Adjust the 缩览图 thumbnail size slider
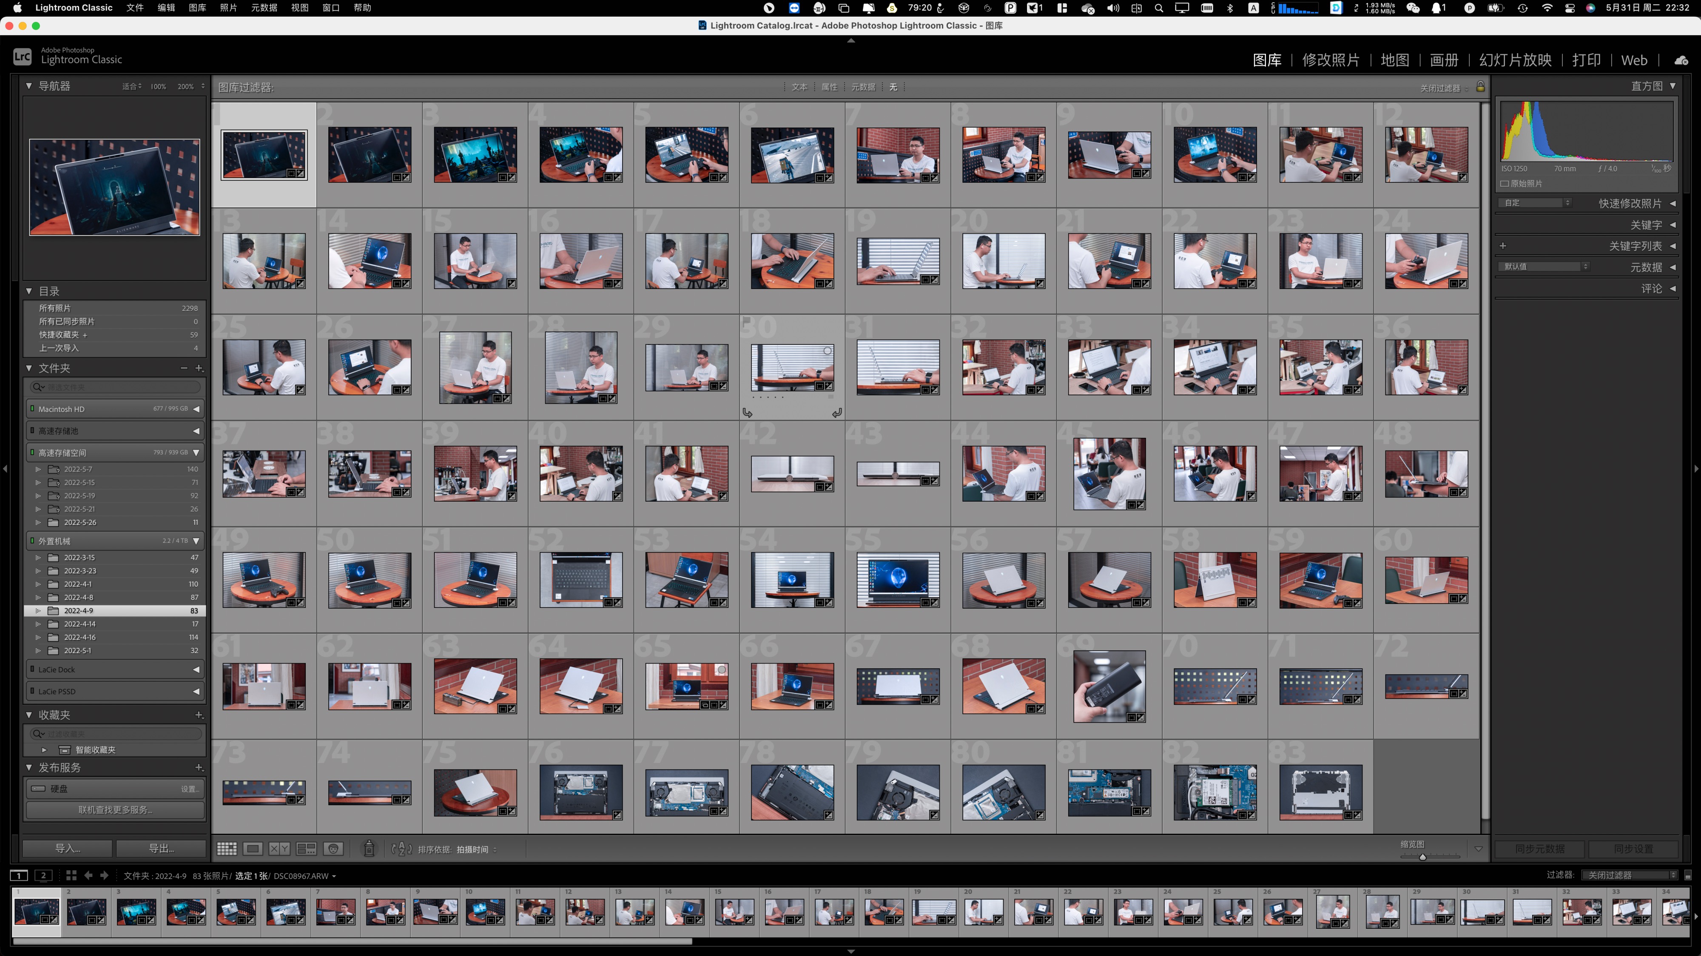Screen dimensions: 1701x956 [x=1422, y=856]
